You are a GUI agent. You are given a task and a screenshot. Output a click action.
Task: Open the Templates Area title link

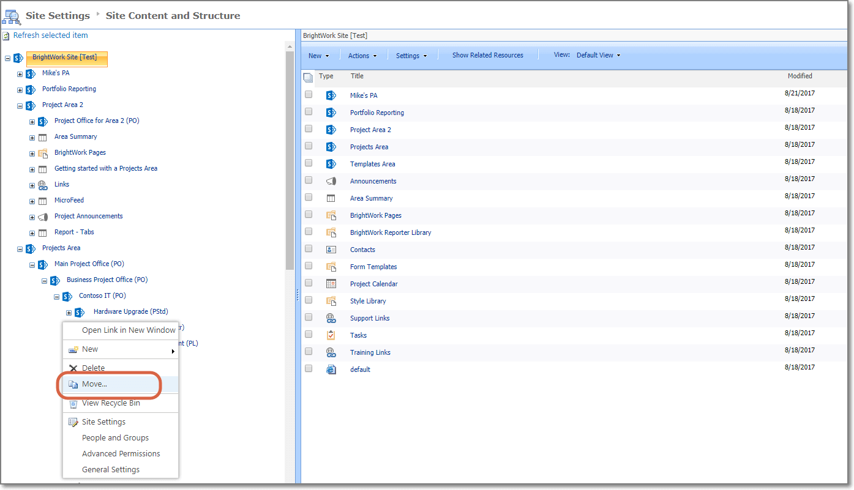[x=373, y=164]
